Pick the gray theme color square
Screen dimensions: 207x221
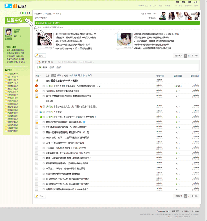tap(21, 13)
